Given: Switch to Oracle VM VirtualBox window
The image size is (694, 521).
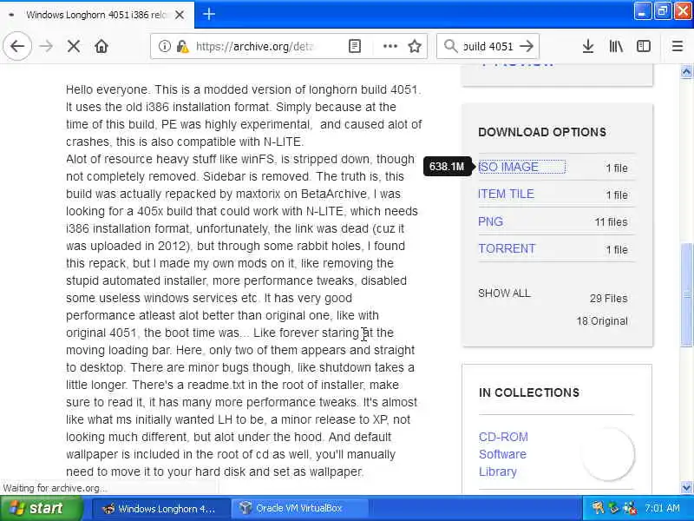Looking at the screenshot, I should pos(299,509).
